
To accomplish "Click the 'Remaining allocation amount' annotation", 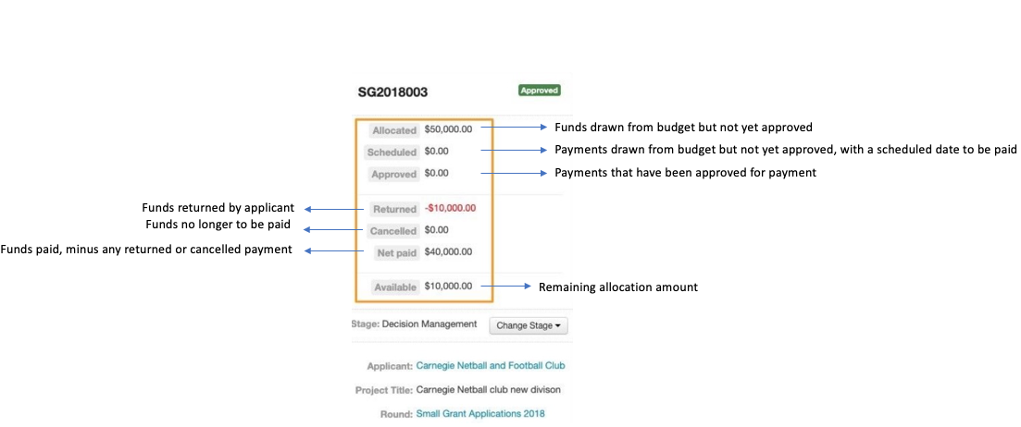I will click(x=617, y=287).
